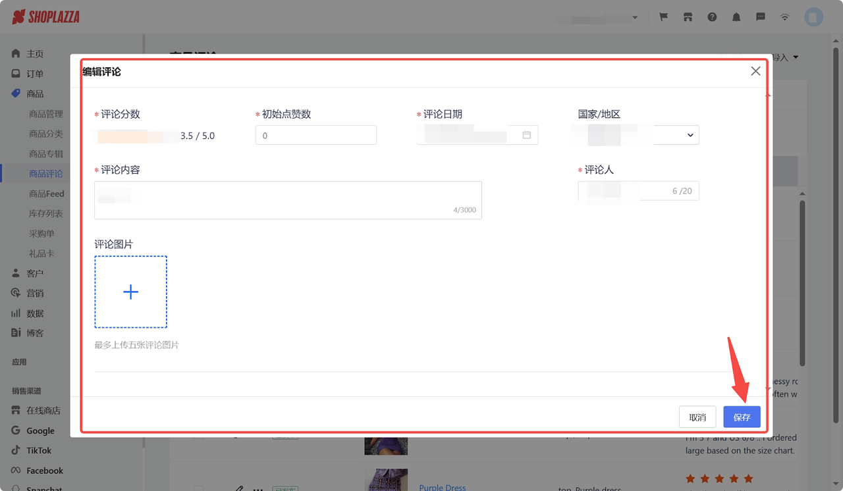Viewport: 843px width, 491px height.
Task: Open the calendar icon in 评论日期 field
Action: pos(525,134)
